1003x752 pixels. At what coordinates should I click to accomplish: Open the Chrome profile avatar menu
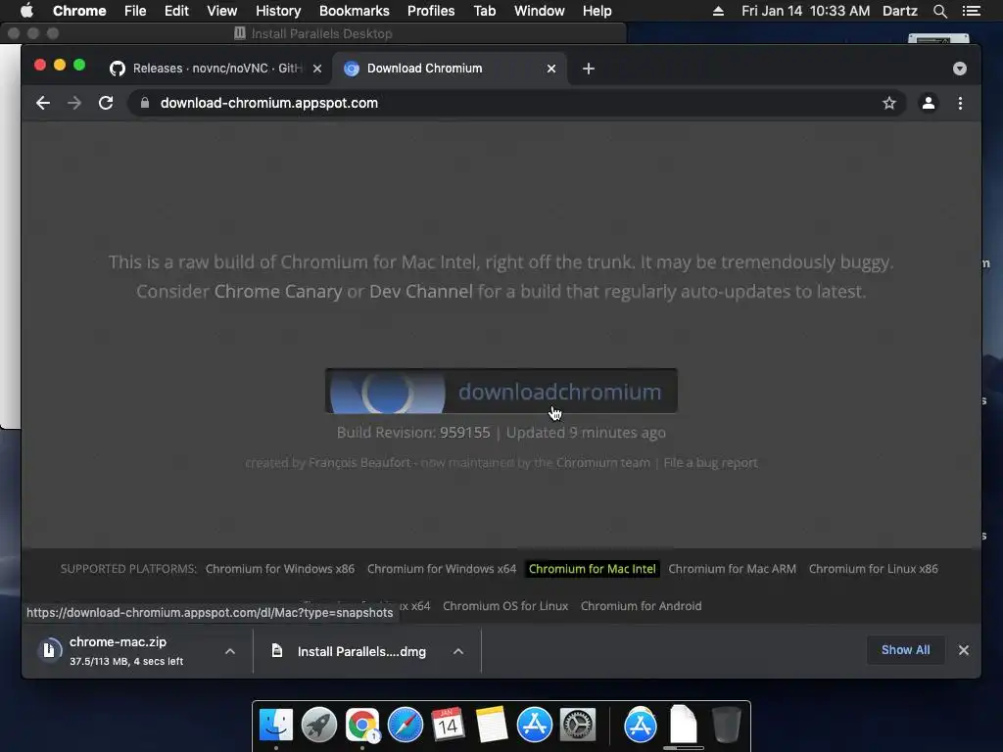[x=929, y=103]
